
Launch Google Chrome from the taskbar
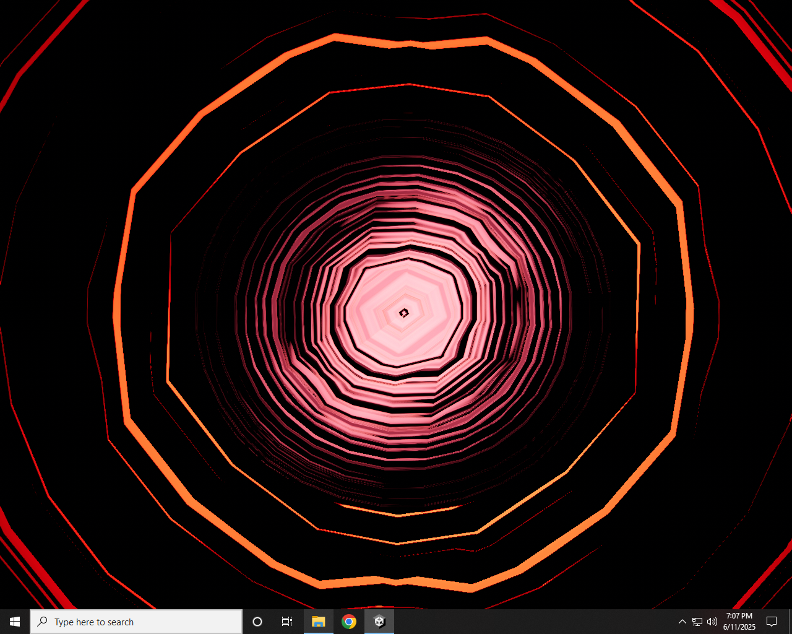click(x=349, y=622)
